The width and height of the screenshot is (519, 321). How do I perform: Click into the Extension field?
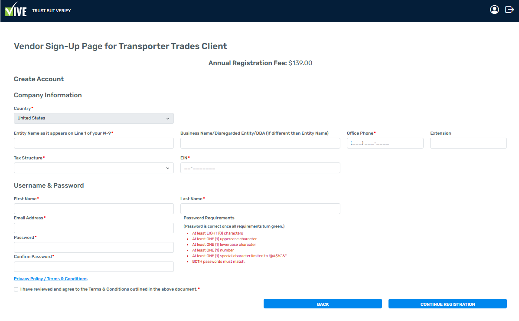tap(468, 143)
